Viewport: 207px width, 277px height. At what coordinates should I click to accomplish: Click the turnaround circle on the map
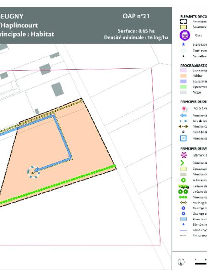point(34,172)
